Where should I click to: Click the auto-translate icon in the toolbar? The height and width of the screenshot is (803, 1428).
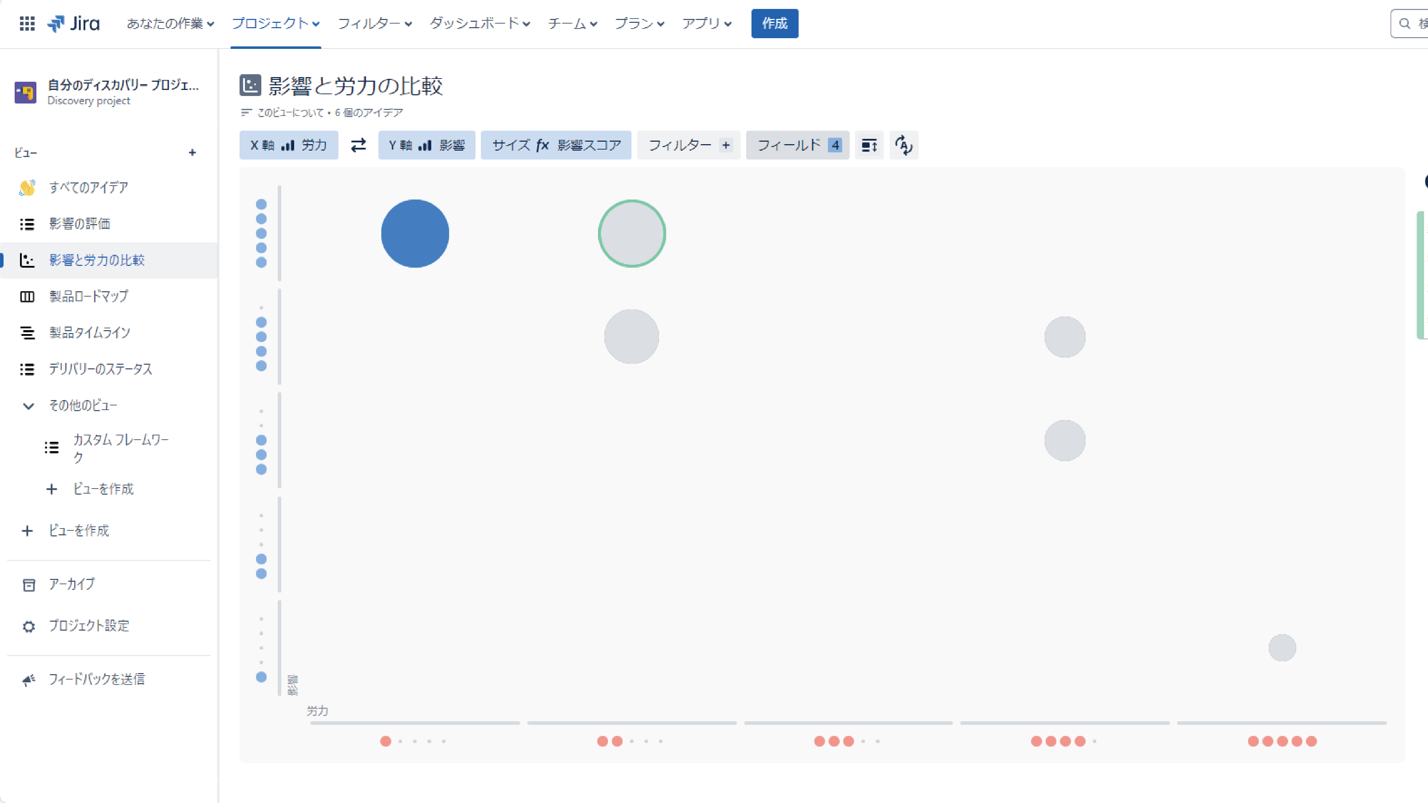tap(904, 145)
